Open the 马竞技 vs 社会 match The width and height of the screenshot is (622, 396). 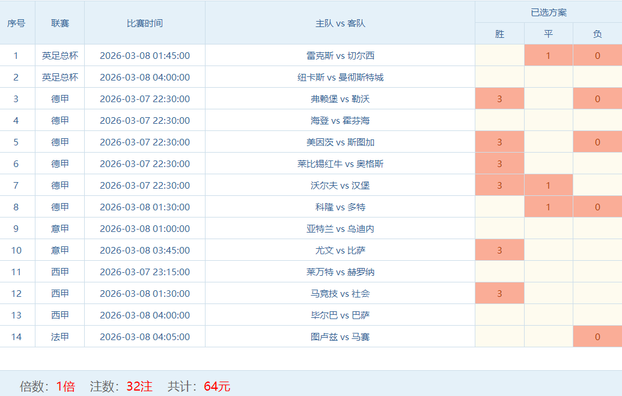[340, 294]
